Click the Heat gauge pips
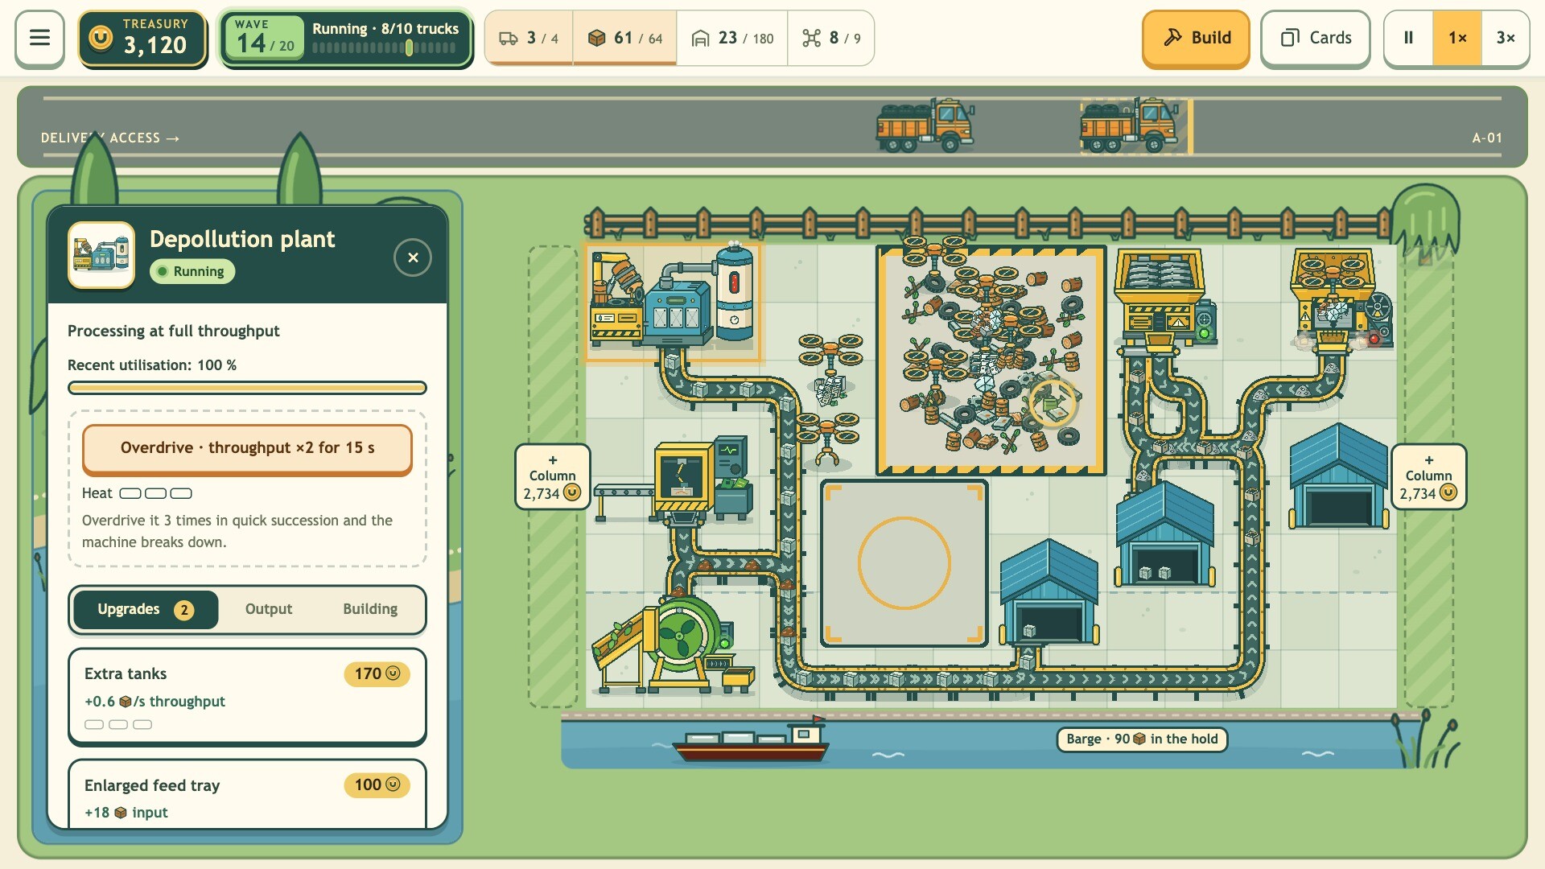 [x=156, y=493]
